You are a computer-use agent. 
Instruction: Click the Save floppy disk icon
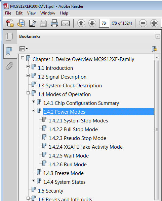point(43,23)
